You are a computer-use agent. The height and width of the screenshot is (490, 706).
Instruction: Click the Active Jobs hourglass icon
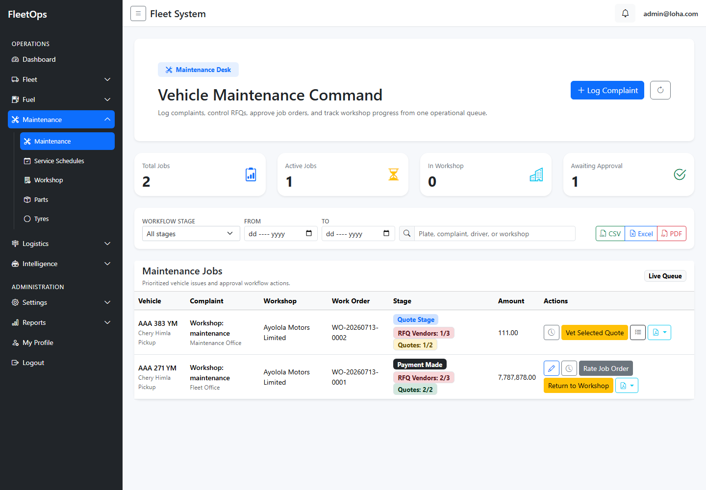pyautogui.click(x=394, y=174)
